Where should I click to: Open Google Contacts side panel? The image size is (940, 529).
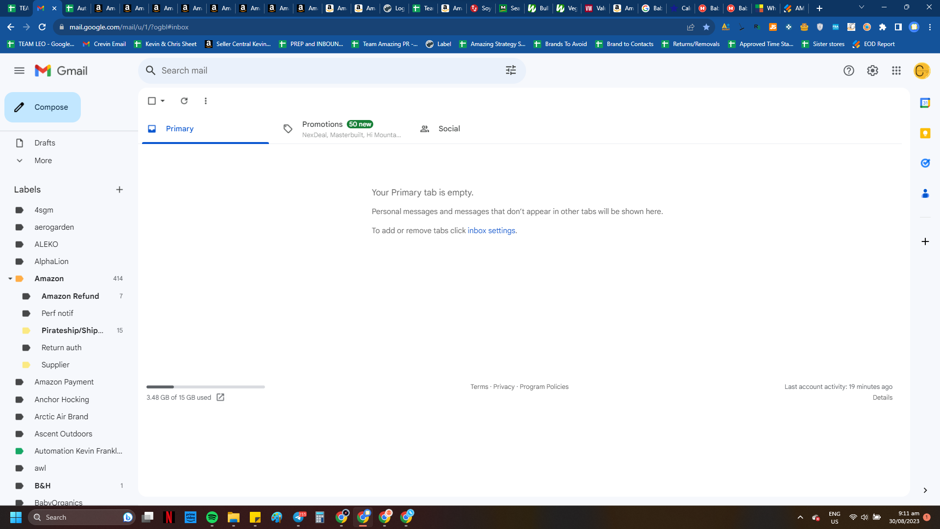point(925,193)
